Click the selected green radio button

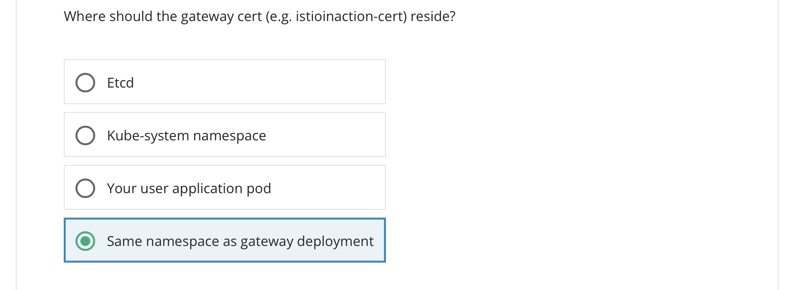pyautogui.click(x=85, y=241)
